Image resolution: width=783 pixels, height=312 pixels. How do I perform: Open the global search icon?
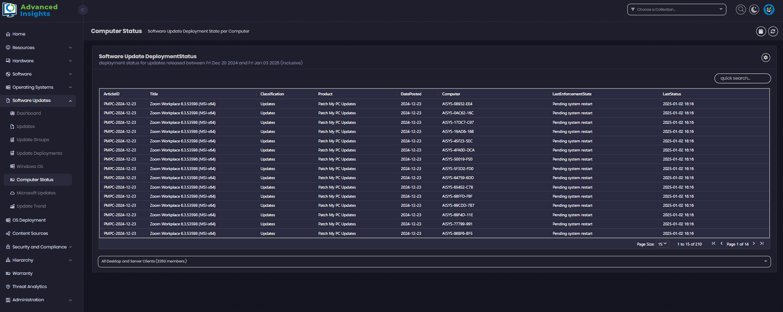(x=741, y=9)
